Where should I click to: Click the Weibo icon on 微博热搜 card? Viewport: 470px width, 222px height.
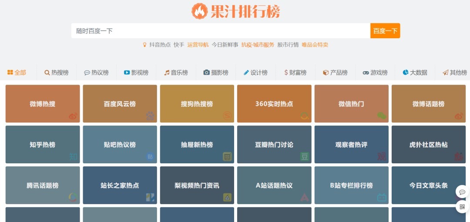click(x=73, y=116)
